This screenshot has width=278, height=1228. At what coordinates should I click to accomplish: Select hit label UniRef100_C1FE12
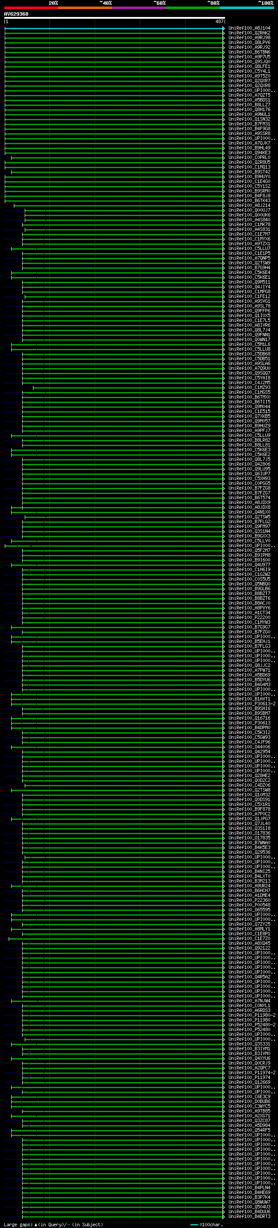[249, 296]
